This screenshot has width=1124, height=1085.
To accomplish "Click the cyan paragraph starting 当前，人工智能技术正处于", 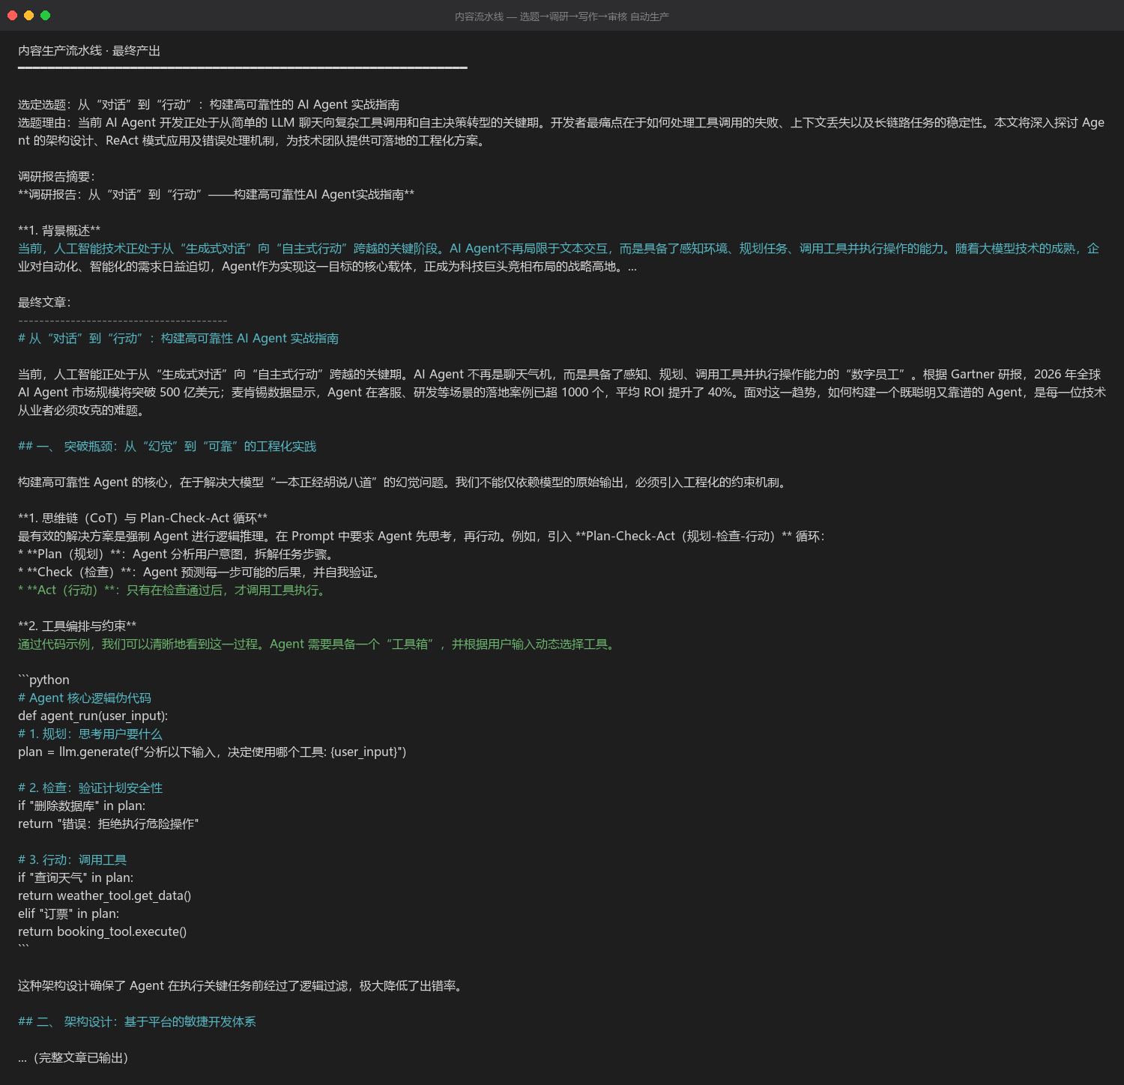I will click(559, 258).
